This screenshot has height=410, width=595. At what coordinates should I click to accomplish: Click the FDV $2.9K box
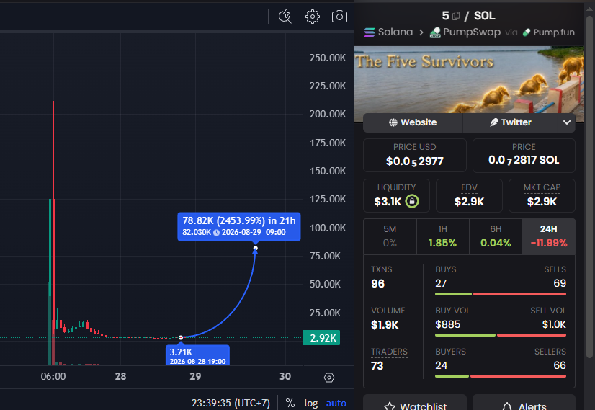click(469, 195)
